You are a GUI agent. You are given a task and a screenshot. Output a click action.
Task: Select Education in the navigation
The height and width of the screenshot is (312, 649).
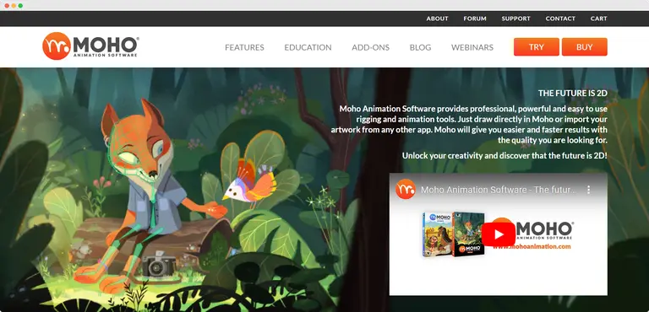[308, 47]
